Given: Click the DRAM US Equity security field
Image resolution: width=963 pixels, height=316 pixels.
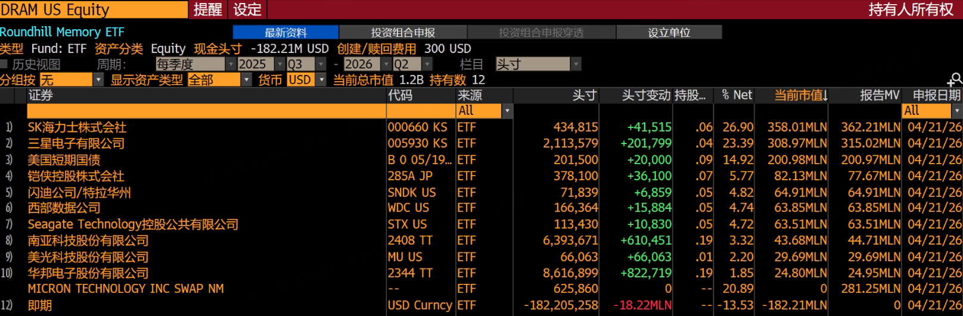Looking at the screenshot, I should tap(94, 10).
